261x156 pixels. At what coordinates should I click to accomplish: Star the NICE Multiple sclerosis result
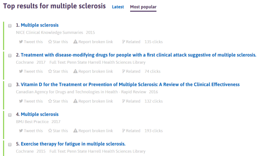(x=58, y=42)
